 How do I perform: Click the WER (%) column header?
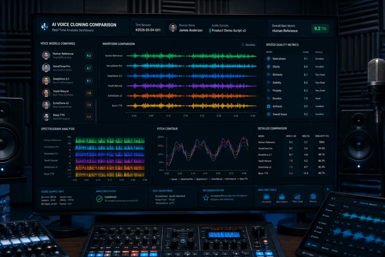pyautogui.click(x=306, y=136)
